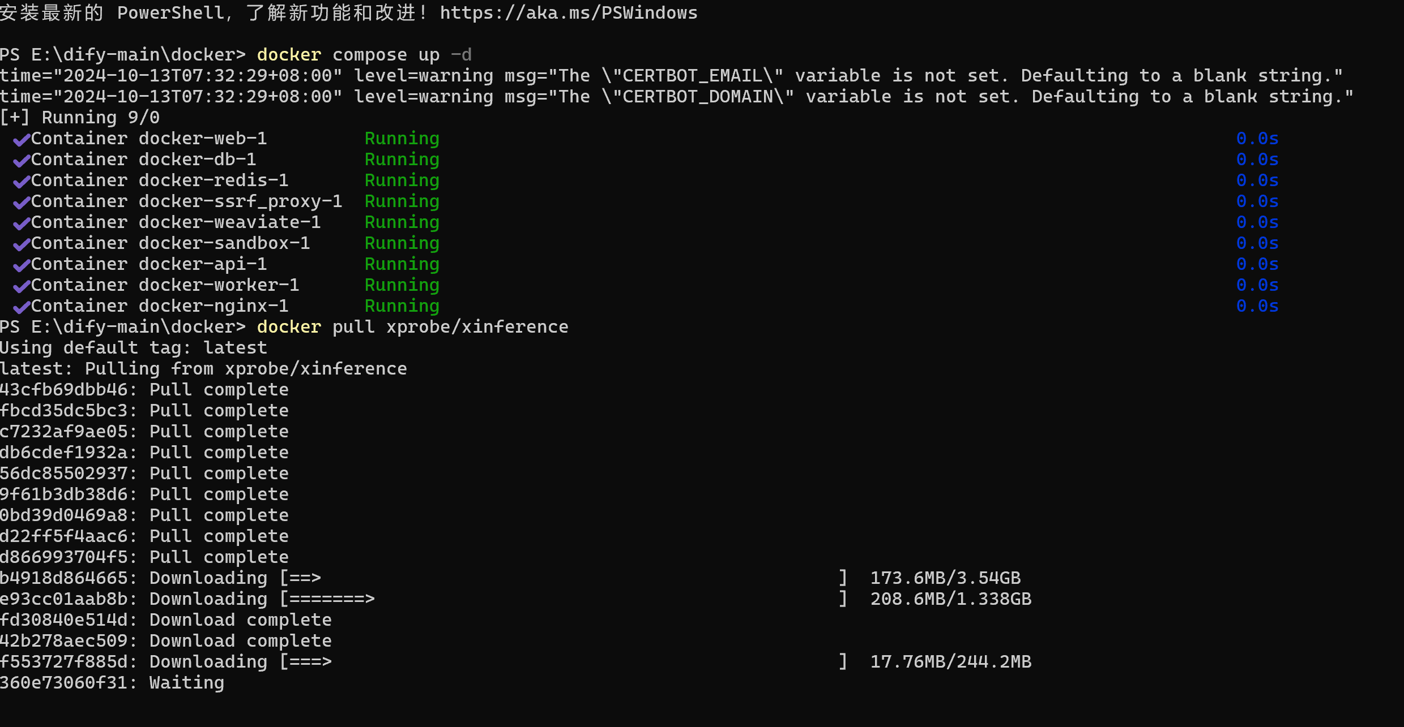
Task: Click the checkmark beside docker-api-1 container
Action: click(x=21, y=265)
